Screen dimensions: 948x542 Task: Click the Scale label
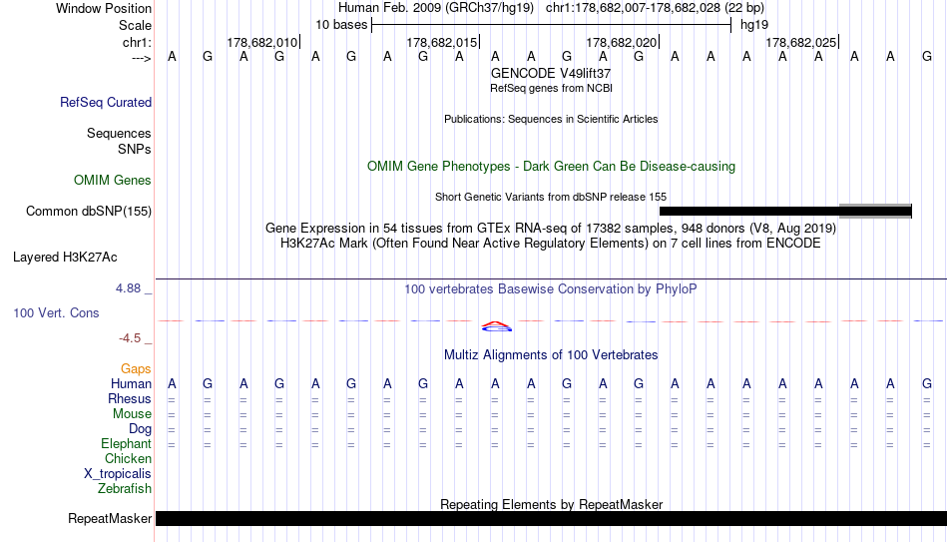[135, 25]
